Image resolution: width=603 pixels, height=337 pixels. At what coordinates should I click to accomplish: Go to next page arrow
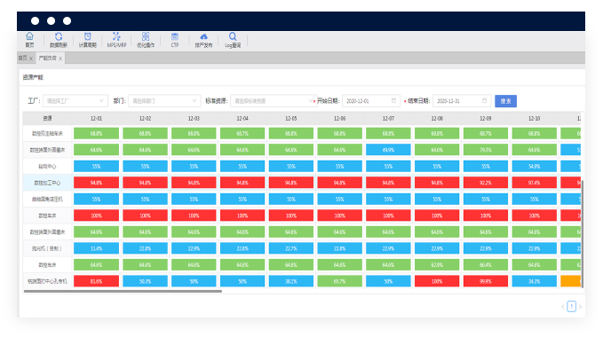580,307
